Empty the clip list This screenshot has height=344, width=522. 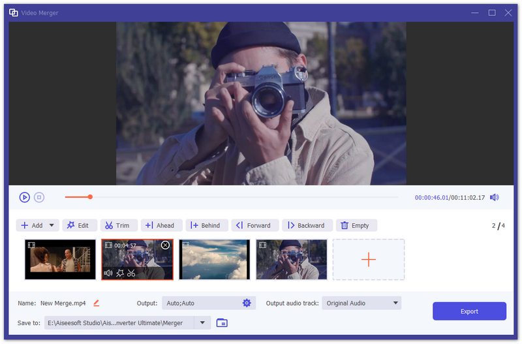pyautogui.click(x=356, y=225)
